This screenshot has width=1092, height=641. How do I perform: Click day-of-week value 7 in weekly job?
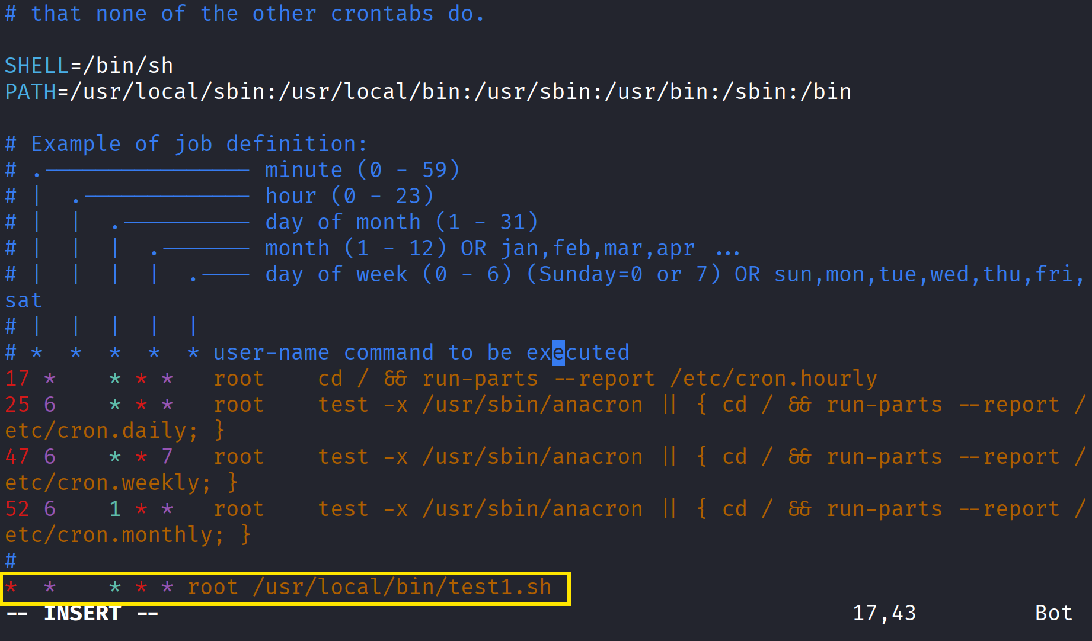(x=167, y=457)
